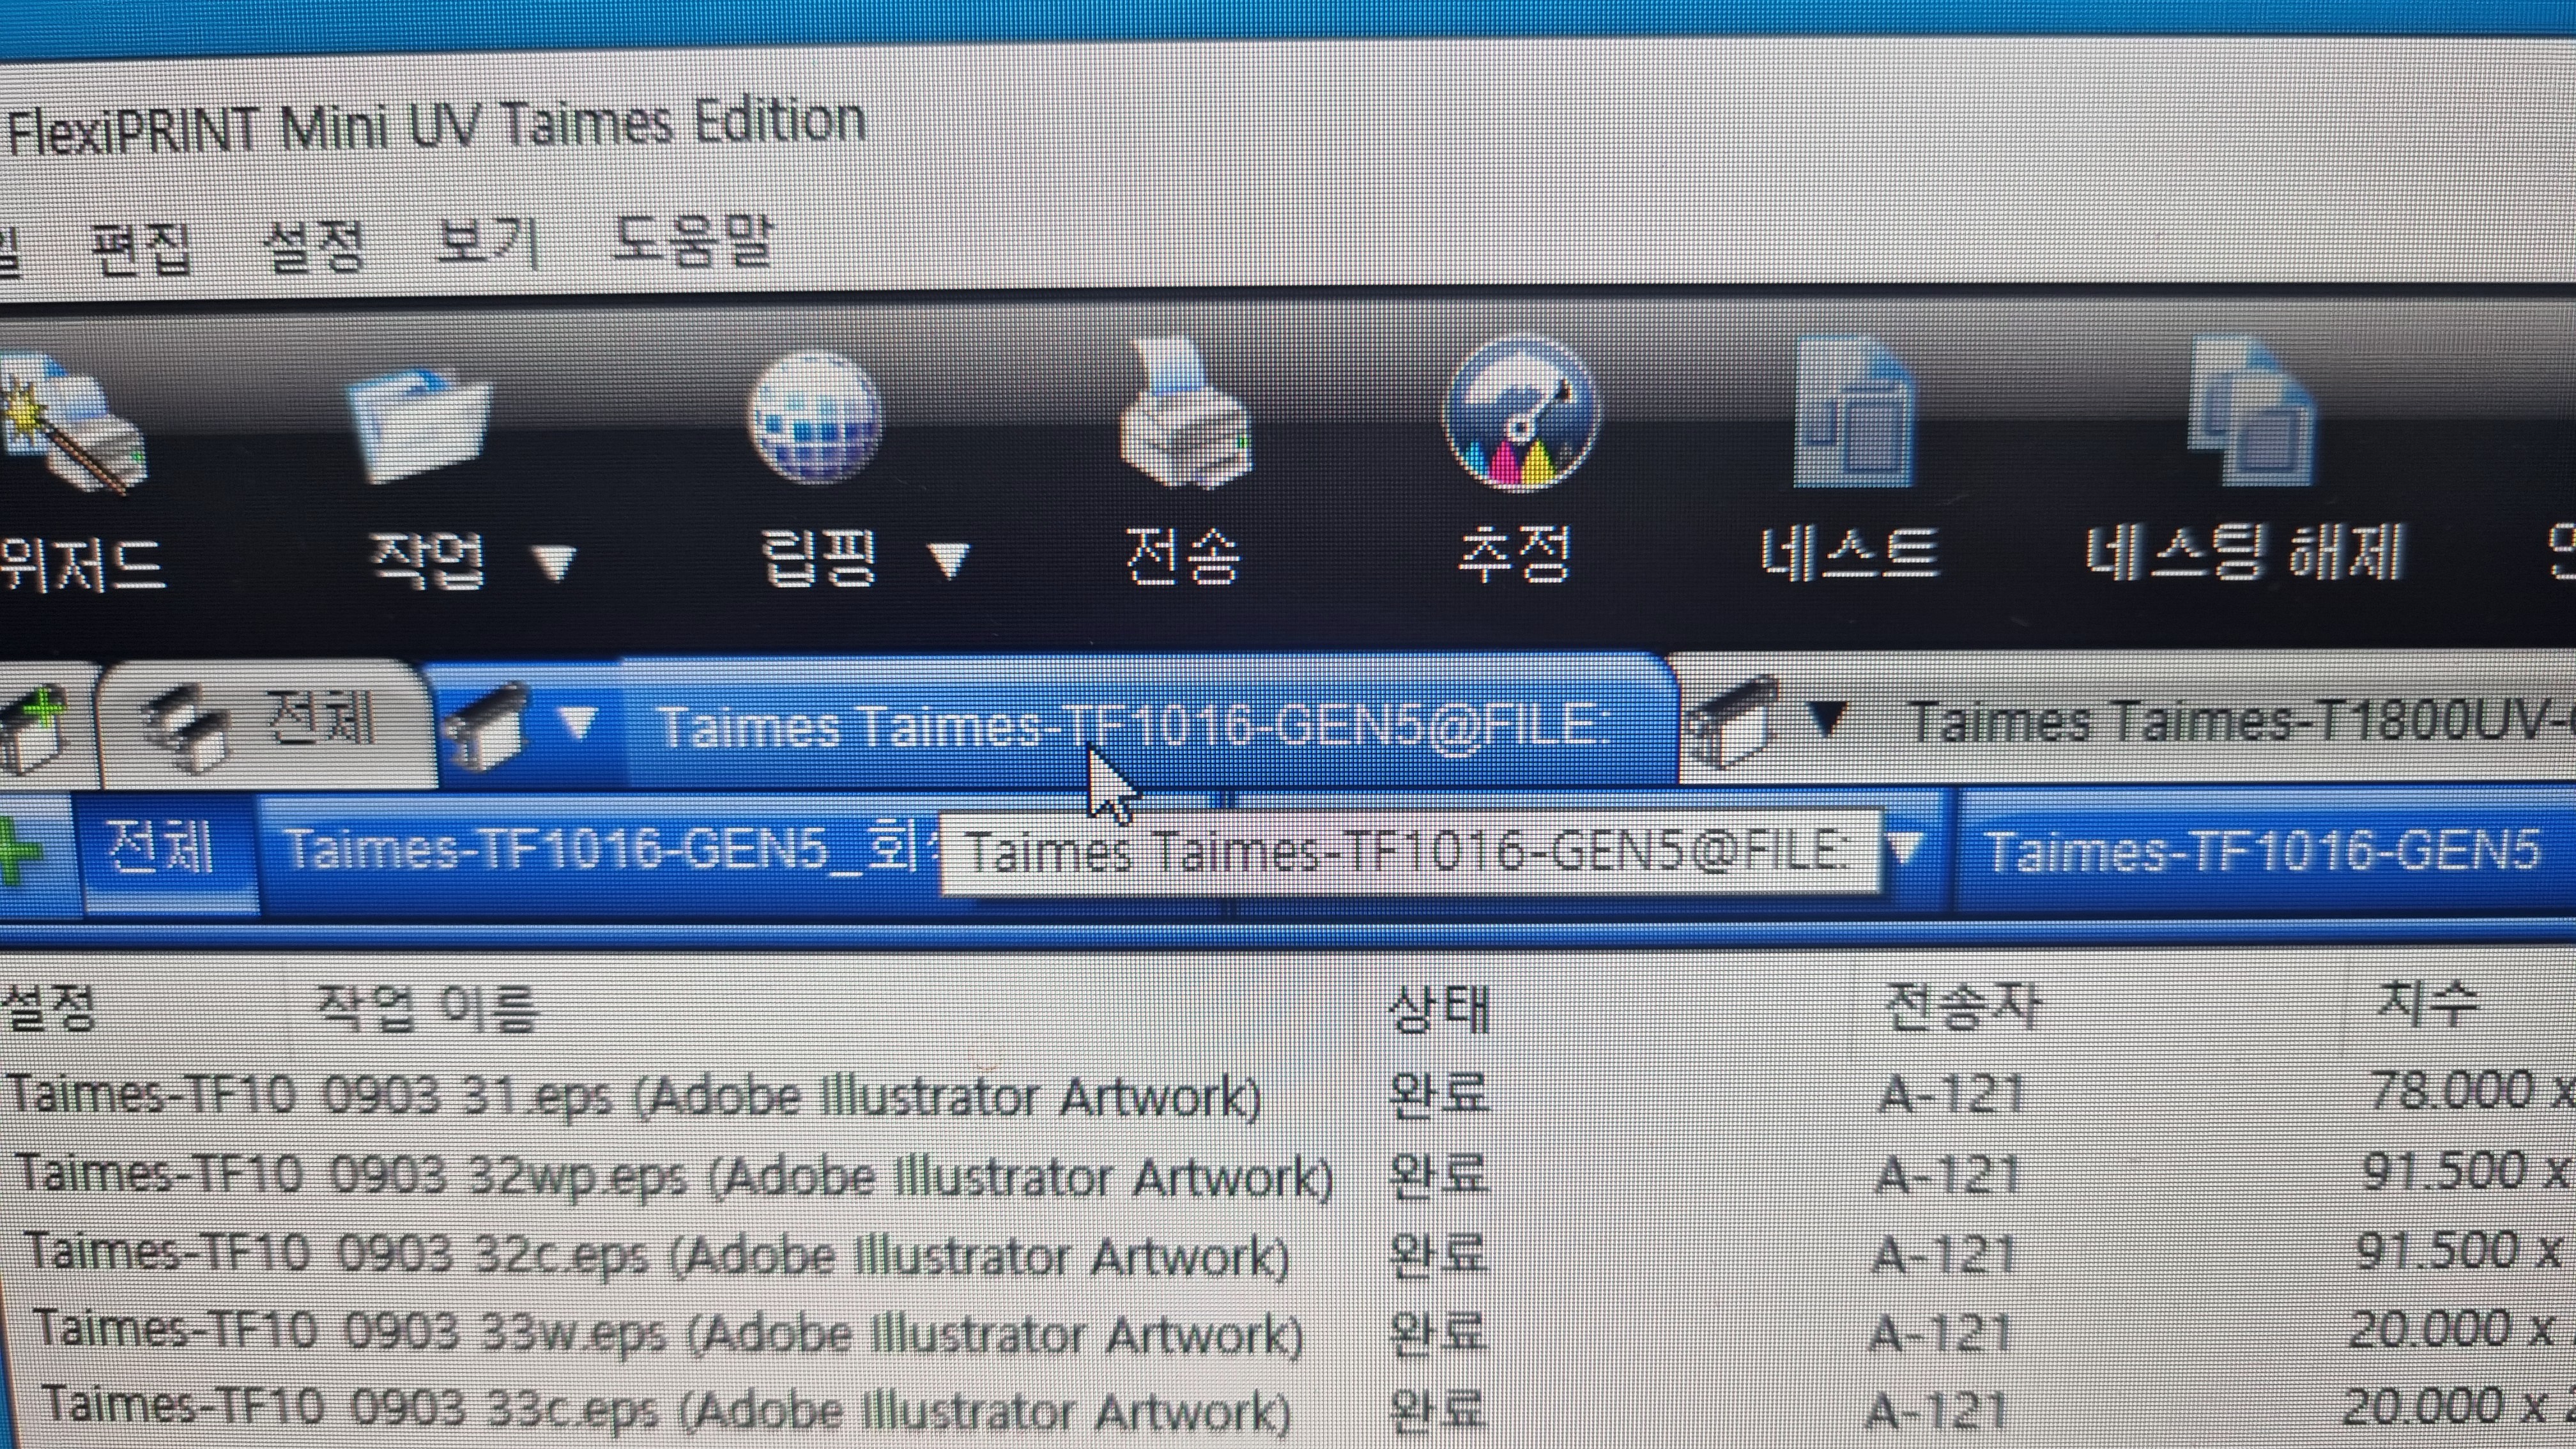Open the 설정 menu
The height and width of the screenshot is (1449, 2576).
tap(313, 246)
